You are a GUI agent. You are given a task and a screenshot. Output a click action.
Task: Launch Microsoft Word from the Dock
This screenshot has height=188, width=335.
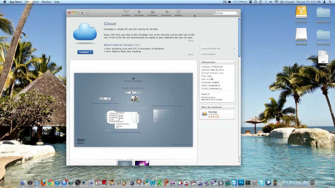coord(153,183)
